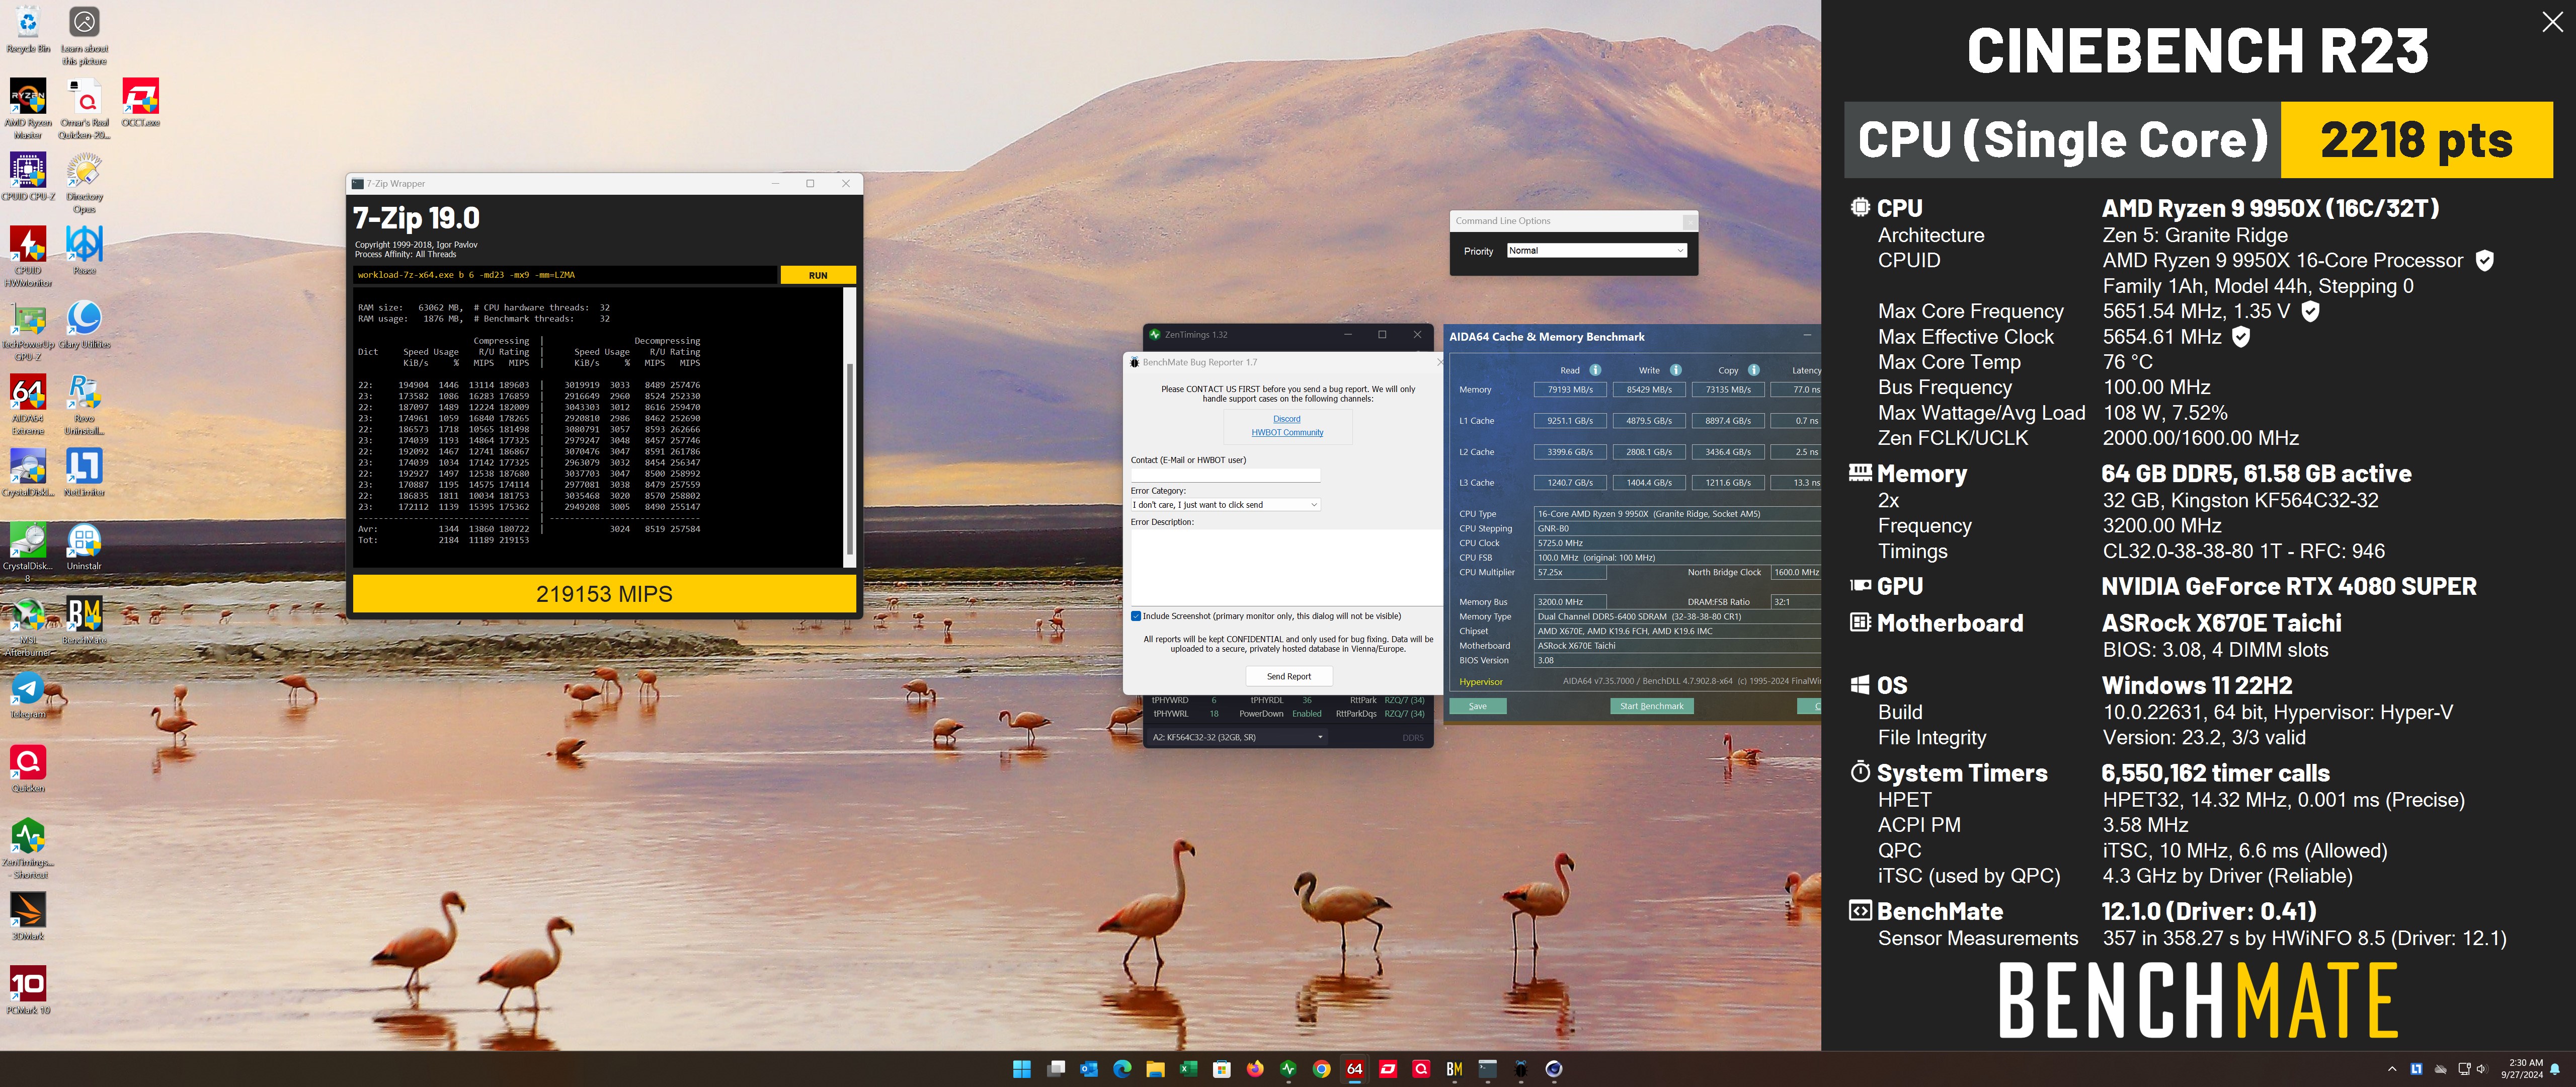The image size is (2576, 1087).
Task: Click 7-Zip output vertical scrollbar
Action: [x=850, y=427]
